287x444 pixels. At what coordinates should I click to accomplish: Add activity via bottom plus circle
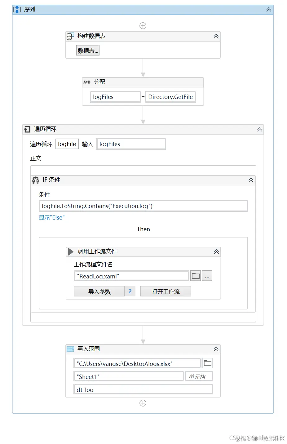143,403
